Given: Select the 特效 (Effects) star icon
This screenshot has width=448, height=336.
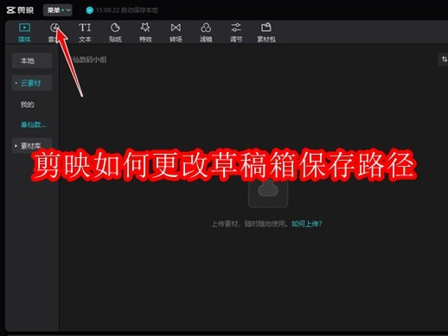Looking at the screenshot, I should (145, 28).
